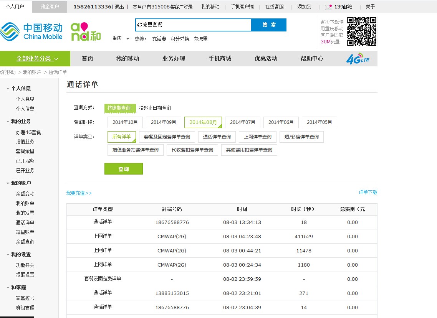
Task: Click the QR code for client download
Action: (x=361, y=31)
